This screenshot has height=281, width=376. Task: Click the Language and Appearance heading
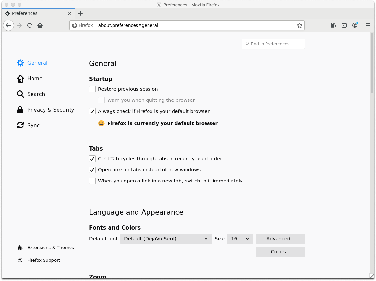point(136,212)
